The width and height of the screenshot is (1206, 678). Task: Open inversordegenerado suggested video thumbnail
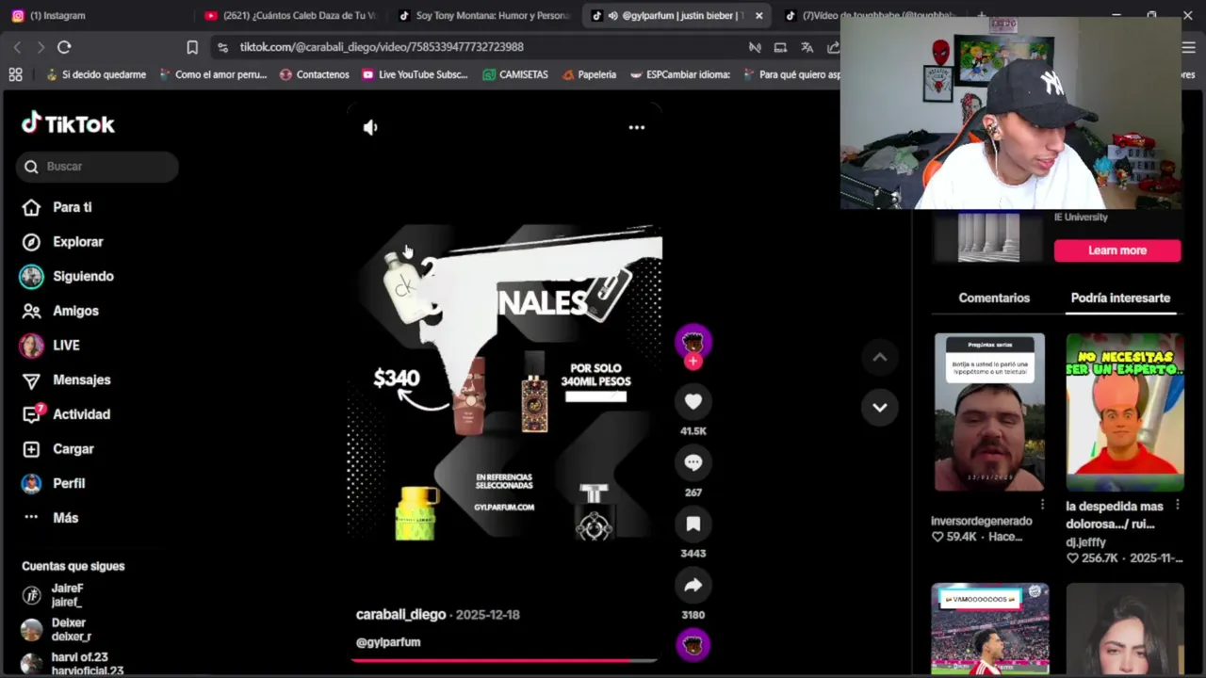(989, 412)
